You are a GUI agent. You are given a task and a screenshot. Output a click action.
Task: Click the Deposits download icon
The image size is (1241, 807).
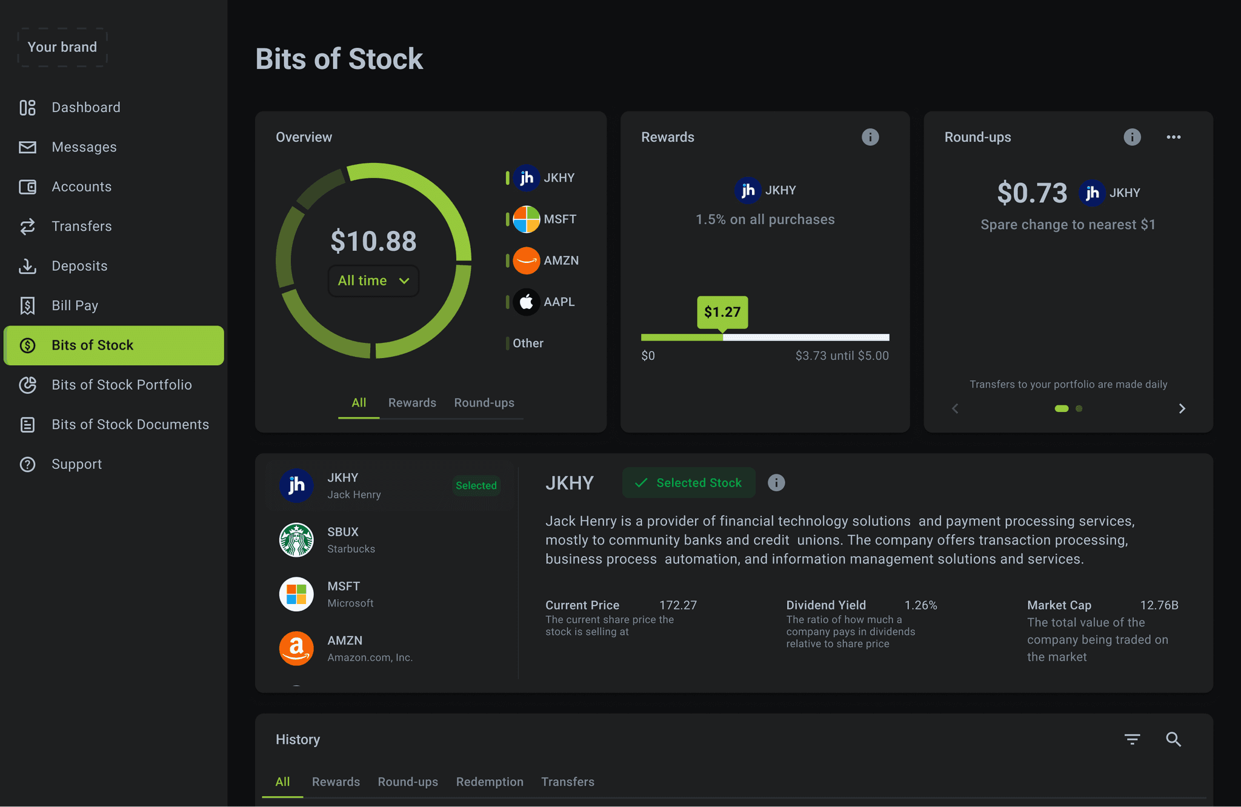tap(27, 266)
